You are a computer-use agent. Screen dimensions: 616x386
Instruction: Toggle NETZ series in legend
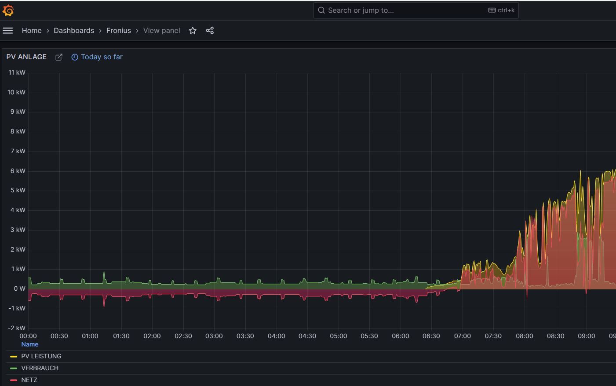(29, 380)
